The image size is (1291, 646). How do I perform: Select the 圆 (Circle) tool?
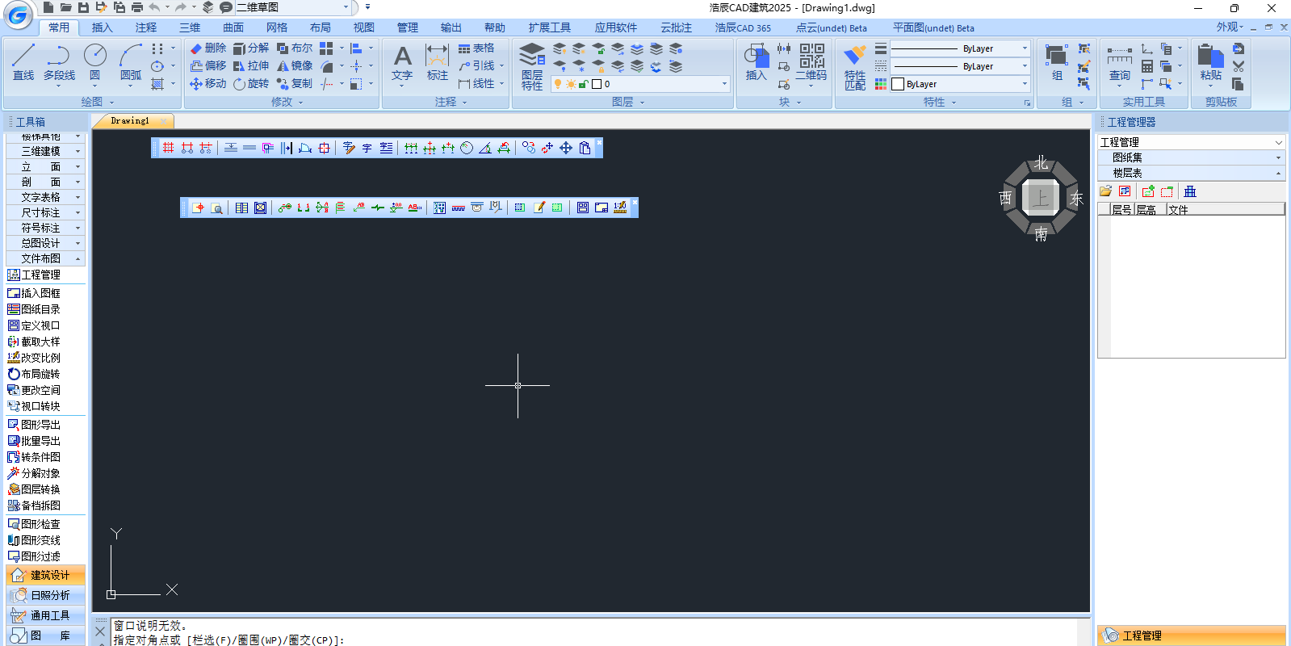click(x=94, y=62)
